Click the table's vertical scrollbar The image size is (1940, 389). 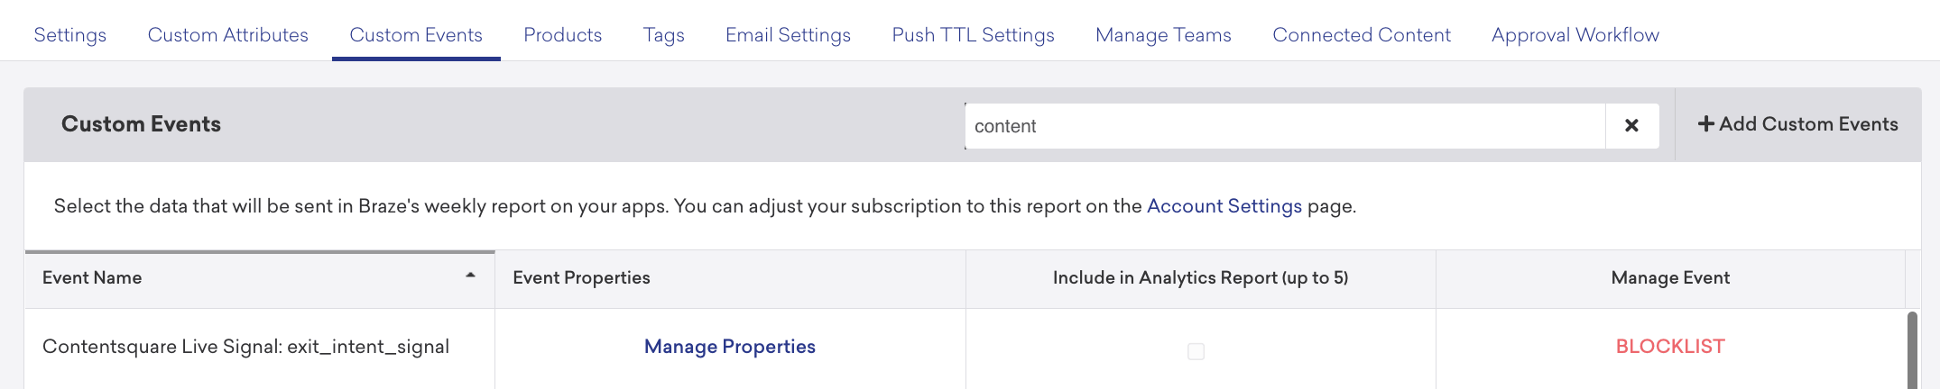[1912, 349]
